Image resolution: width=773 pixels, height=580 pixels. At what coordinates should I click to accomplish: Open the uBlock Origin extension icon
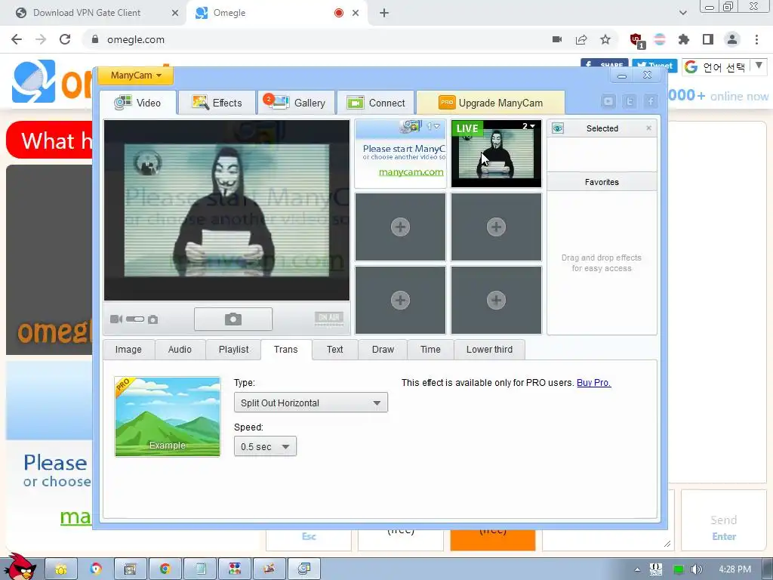[x=636, y=40]
